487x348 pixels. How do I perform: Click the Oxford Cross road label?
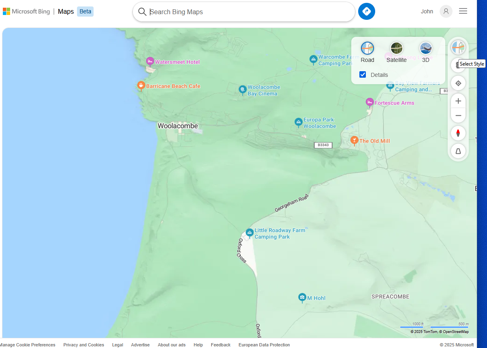(x=242, y=251)
